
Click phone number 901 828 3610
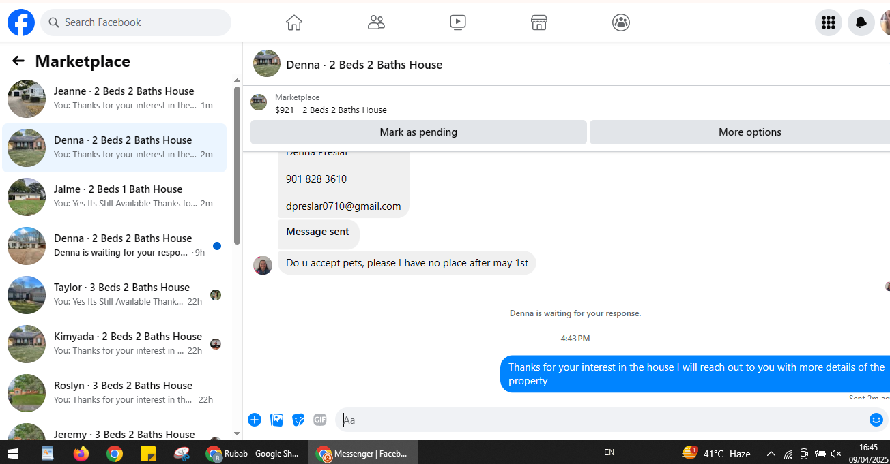click(x=316, y=179)
